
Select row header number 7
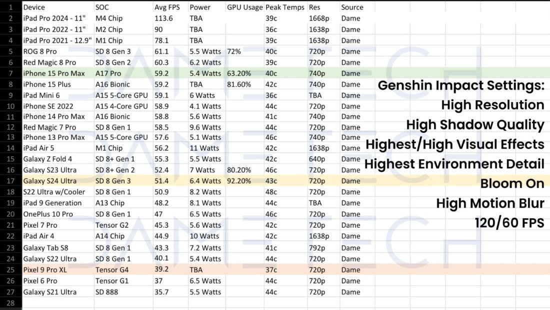11,73
